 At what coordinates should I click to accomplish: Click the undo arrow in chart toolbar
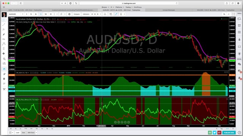(224, 14)
